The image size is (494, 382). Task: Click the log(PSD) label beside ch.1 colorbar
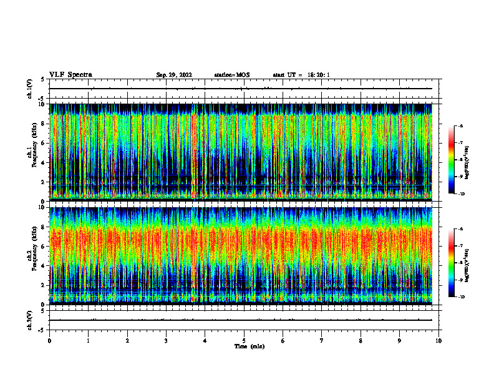[467, 163]
